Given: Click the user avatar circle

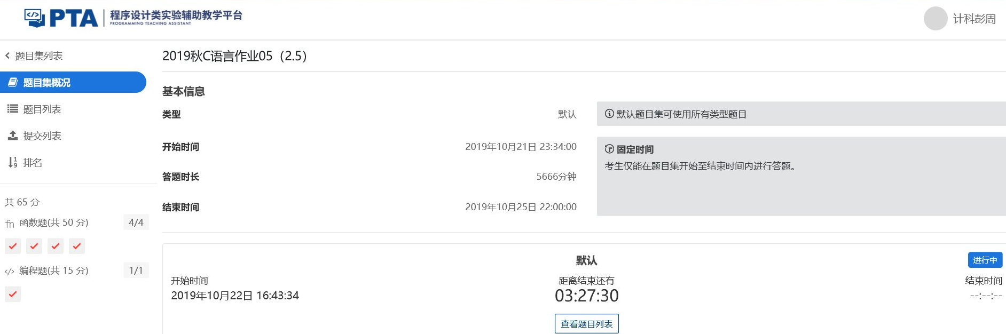Looking at the screenshot, I should [x=936, y=19].
